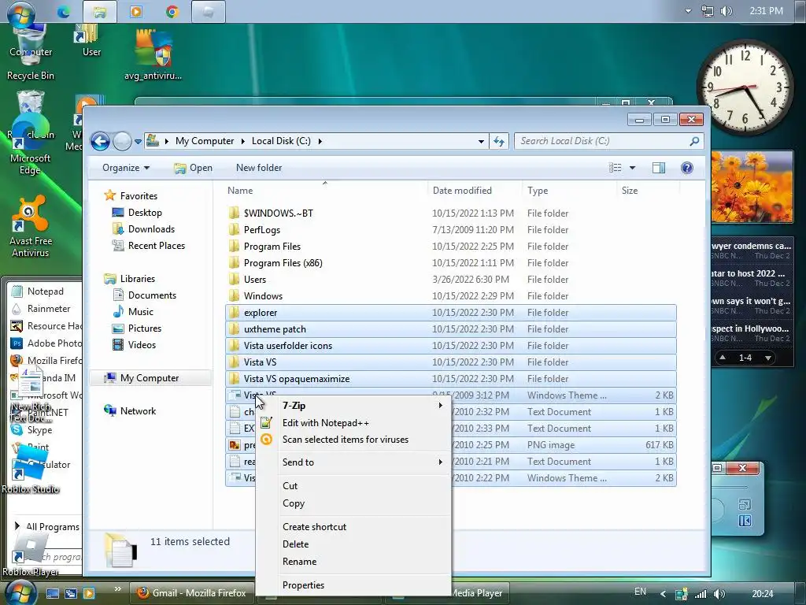806x605 pixels.
Task: Toggle the preview pane icon
Action: click(x=659, y=168)
